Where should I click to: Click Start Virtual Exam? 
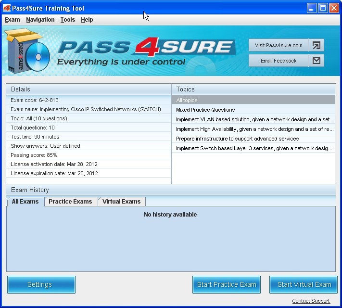pos(304,284)
